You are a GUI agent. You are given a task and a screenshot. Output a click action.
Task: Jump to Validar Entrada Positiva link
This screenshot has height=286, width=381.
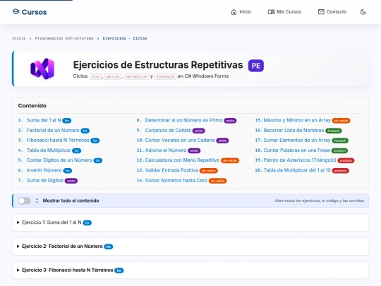pos(171,170)
